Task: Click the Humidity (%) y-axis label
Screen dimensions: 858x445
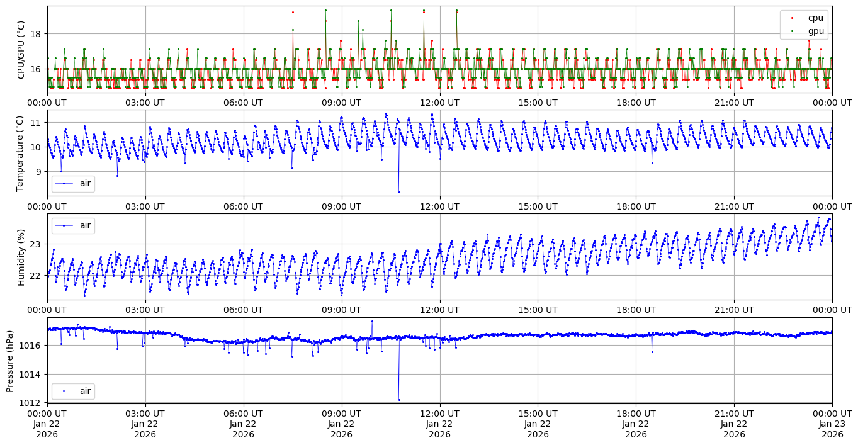Action: 21,257
